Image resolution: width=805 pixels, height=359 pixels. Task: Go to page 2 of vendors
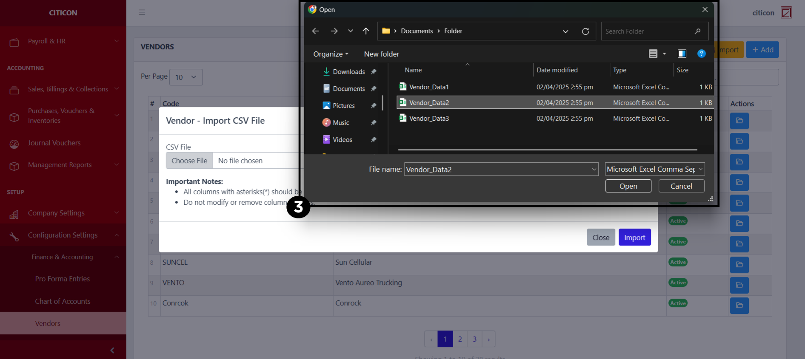(x=460, y=339)
